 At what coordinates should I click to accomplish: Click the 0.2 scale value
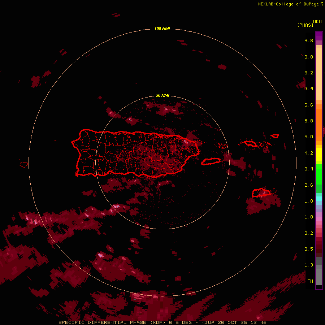click(x=309, y=233)
